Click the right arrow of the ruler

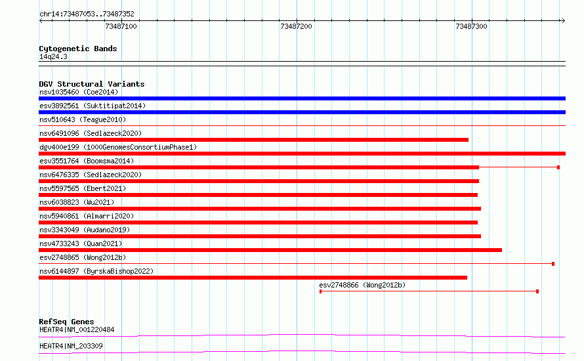(x=563, y=21)
